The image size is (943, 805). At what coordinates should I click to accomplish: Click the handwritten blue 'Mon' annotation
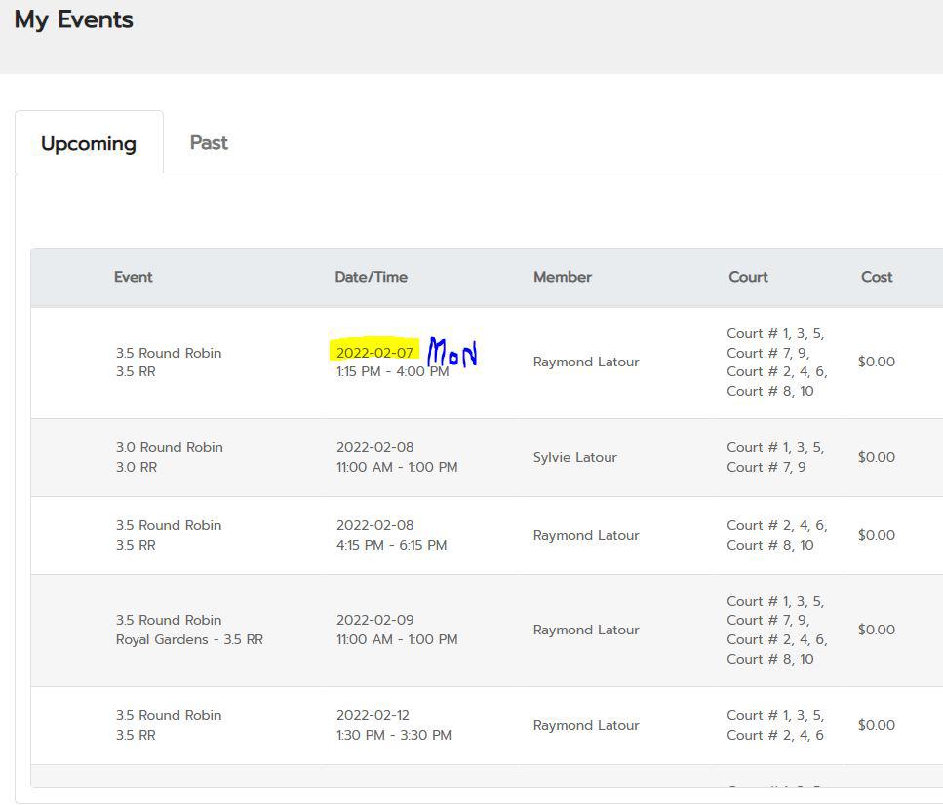pyautogui.click(x=453, y=353)
